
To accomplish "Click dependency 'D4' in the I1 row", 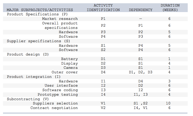I will click(141, 81).
